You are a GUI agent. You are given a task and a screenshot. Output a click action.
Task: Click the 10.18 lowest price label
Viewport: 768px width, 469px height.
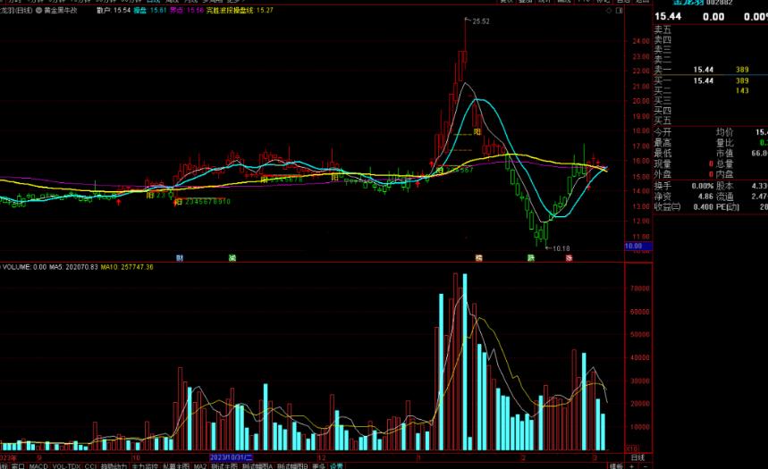tap(561, 248)
